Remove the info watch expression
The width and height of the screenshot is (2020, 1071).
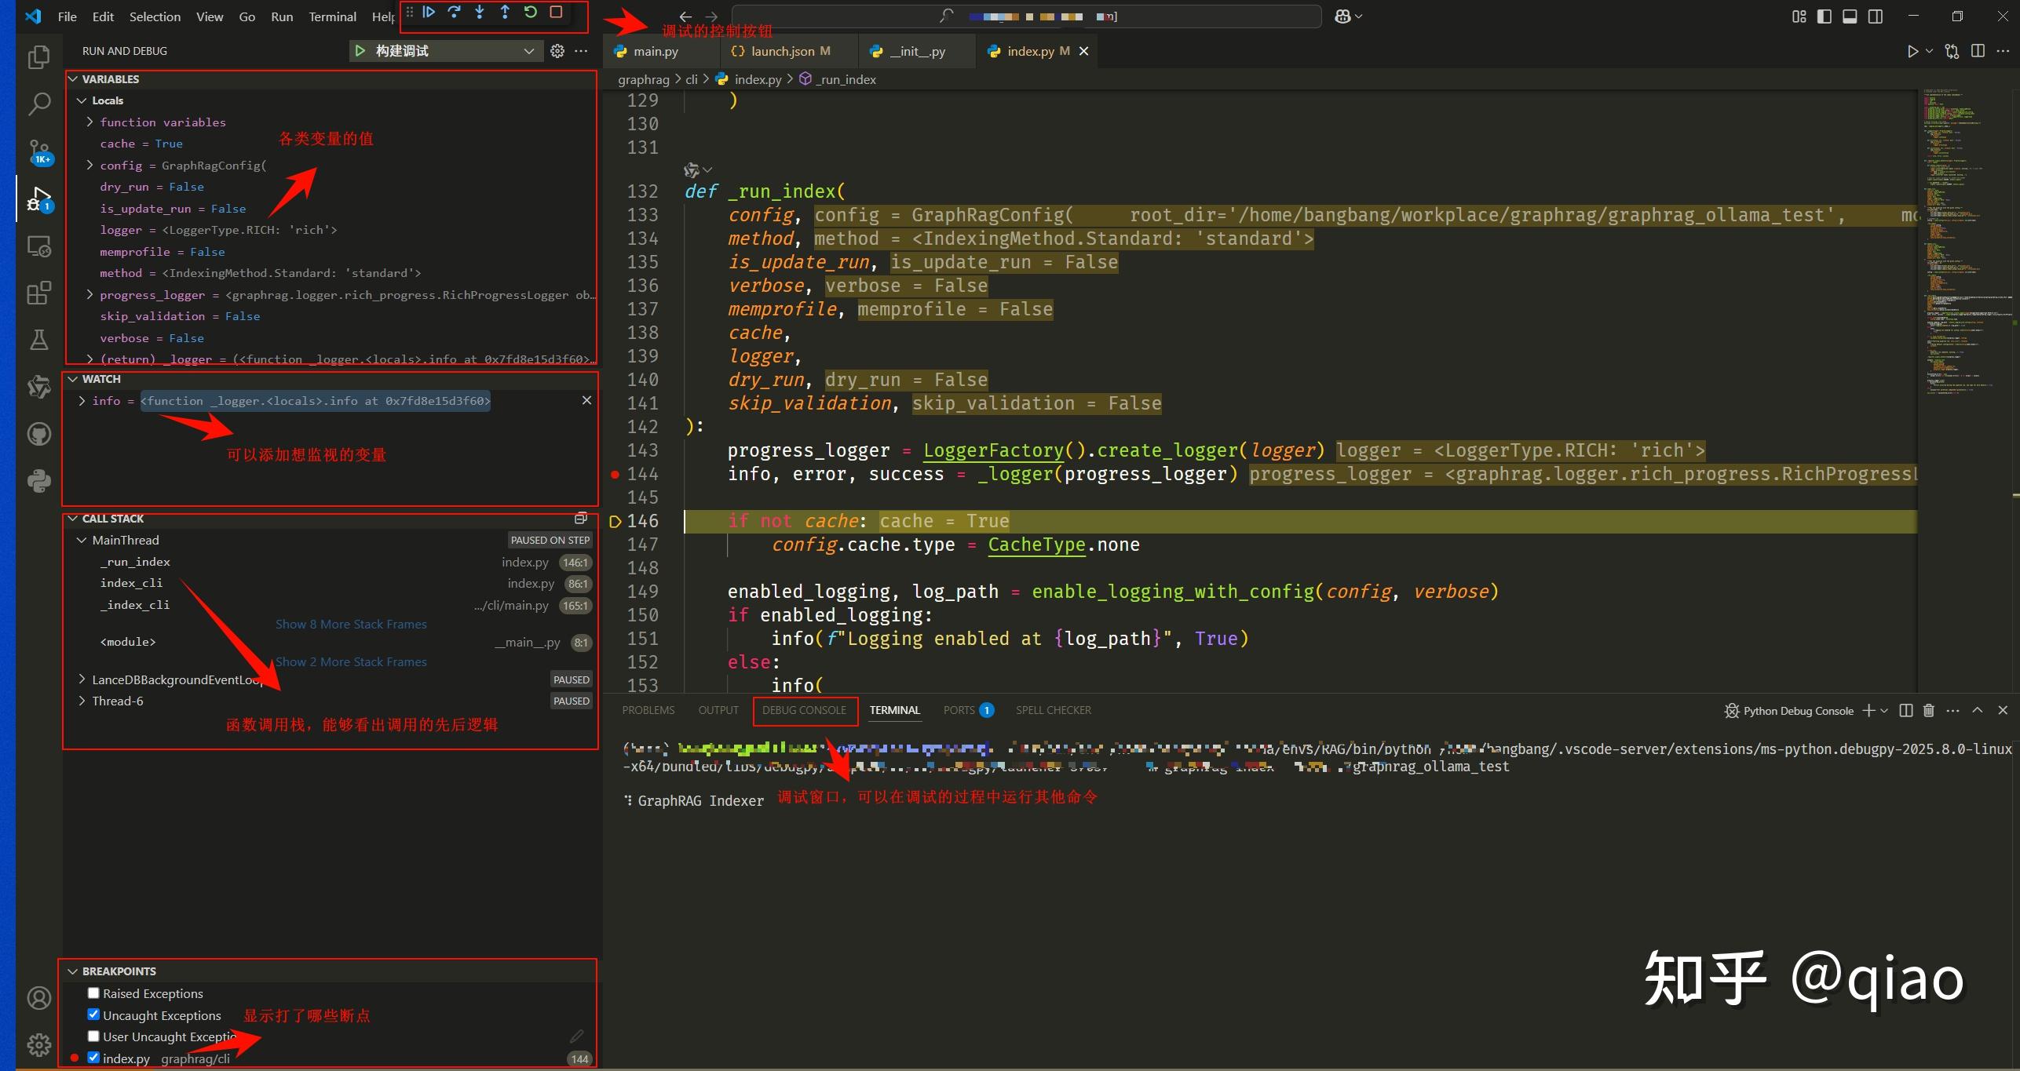tap(586, 400)
